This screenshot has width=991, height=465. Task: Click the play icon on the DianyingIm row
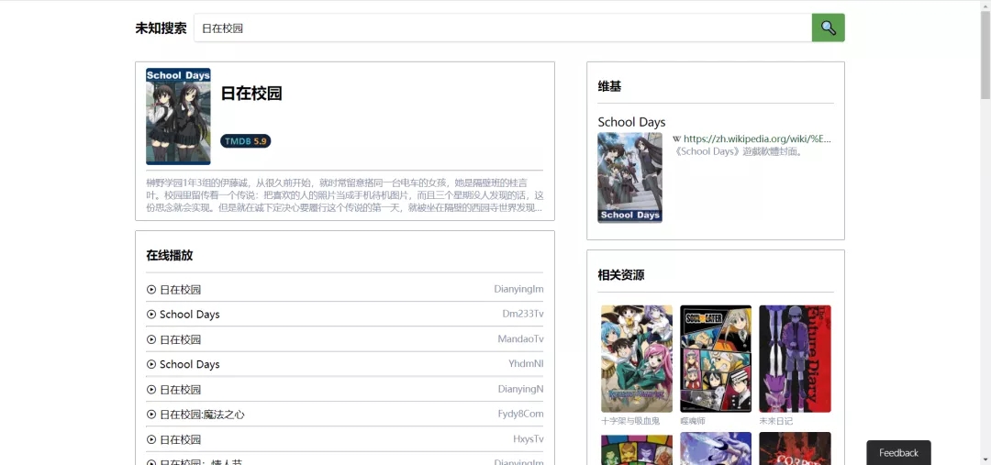click(x=151, y=289)
